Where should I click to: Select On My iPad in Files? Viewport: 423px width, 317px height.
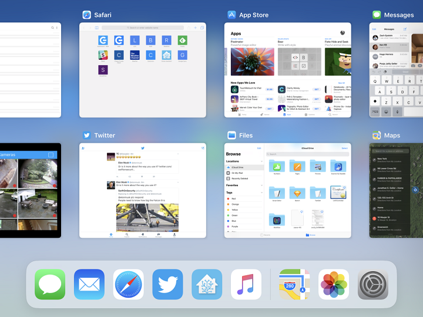point(244,173)
